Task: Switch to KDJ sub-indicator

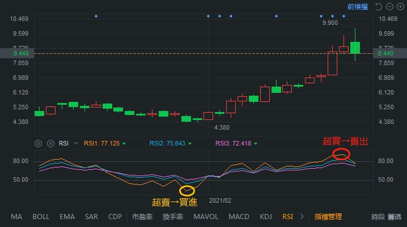Action: tap(266, 217)
